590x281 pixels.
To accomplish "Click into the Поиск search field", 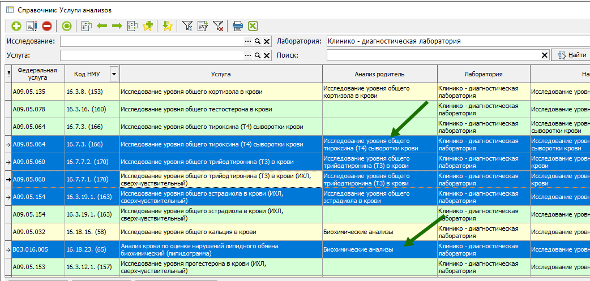I will point(433,55).
